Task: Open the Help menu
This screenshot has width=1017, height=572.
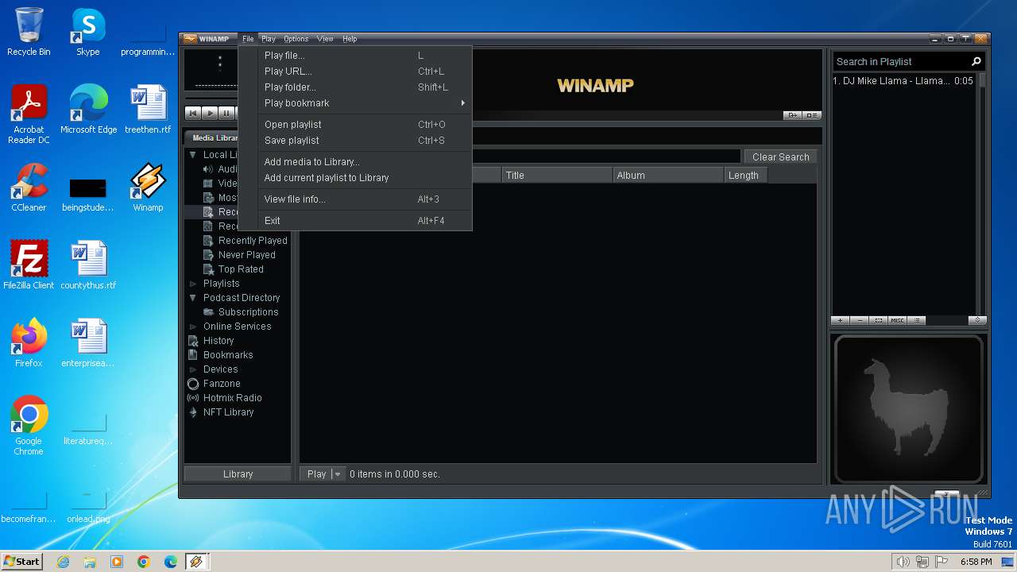Action: click(x=350, y=39)
